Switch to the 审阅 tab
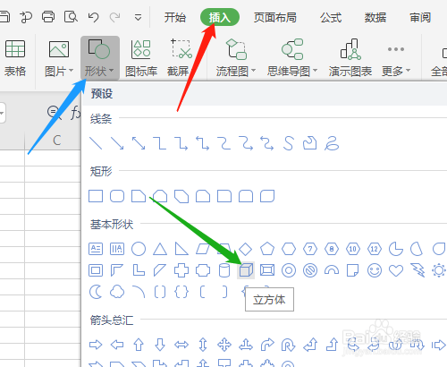The width and height of the screenshot is (447, 367). (420, 18)
